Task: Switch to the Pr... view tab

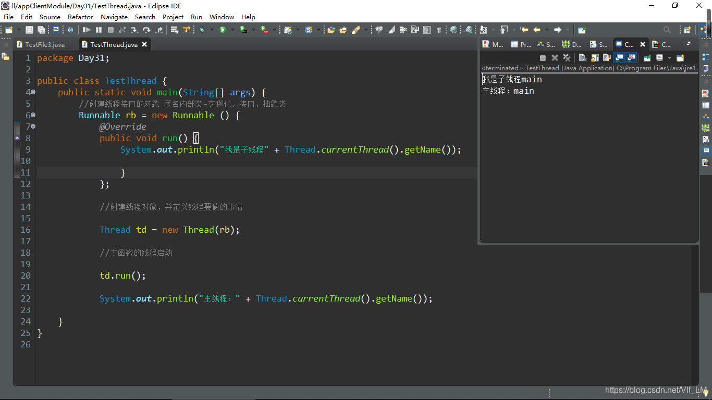Action: point(521,44)
